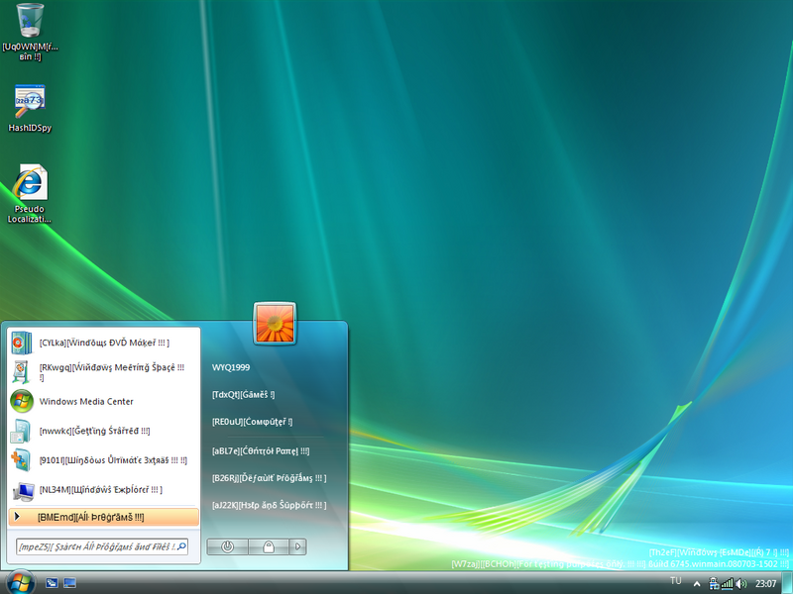
Task: Open the volume speaker tray icon
Action: click(741, 584)
